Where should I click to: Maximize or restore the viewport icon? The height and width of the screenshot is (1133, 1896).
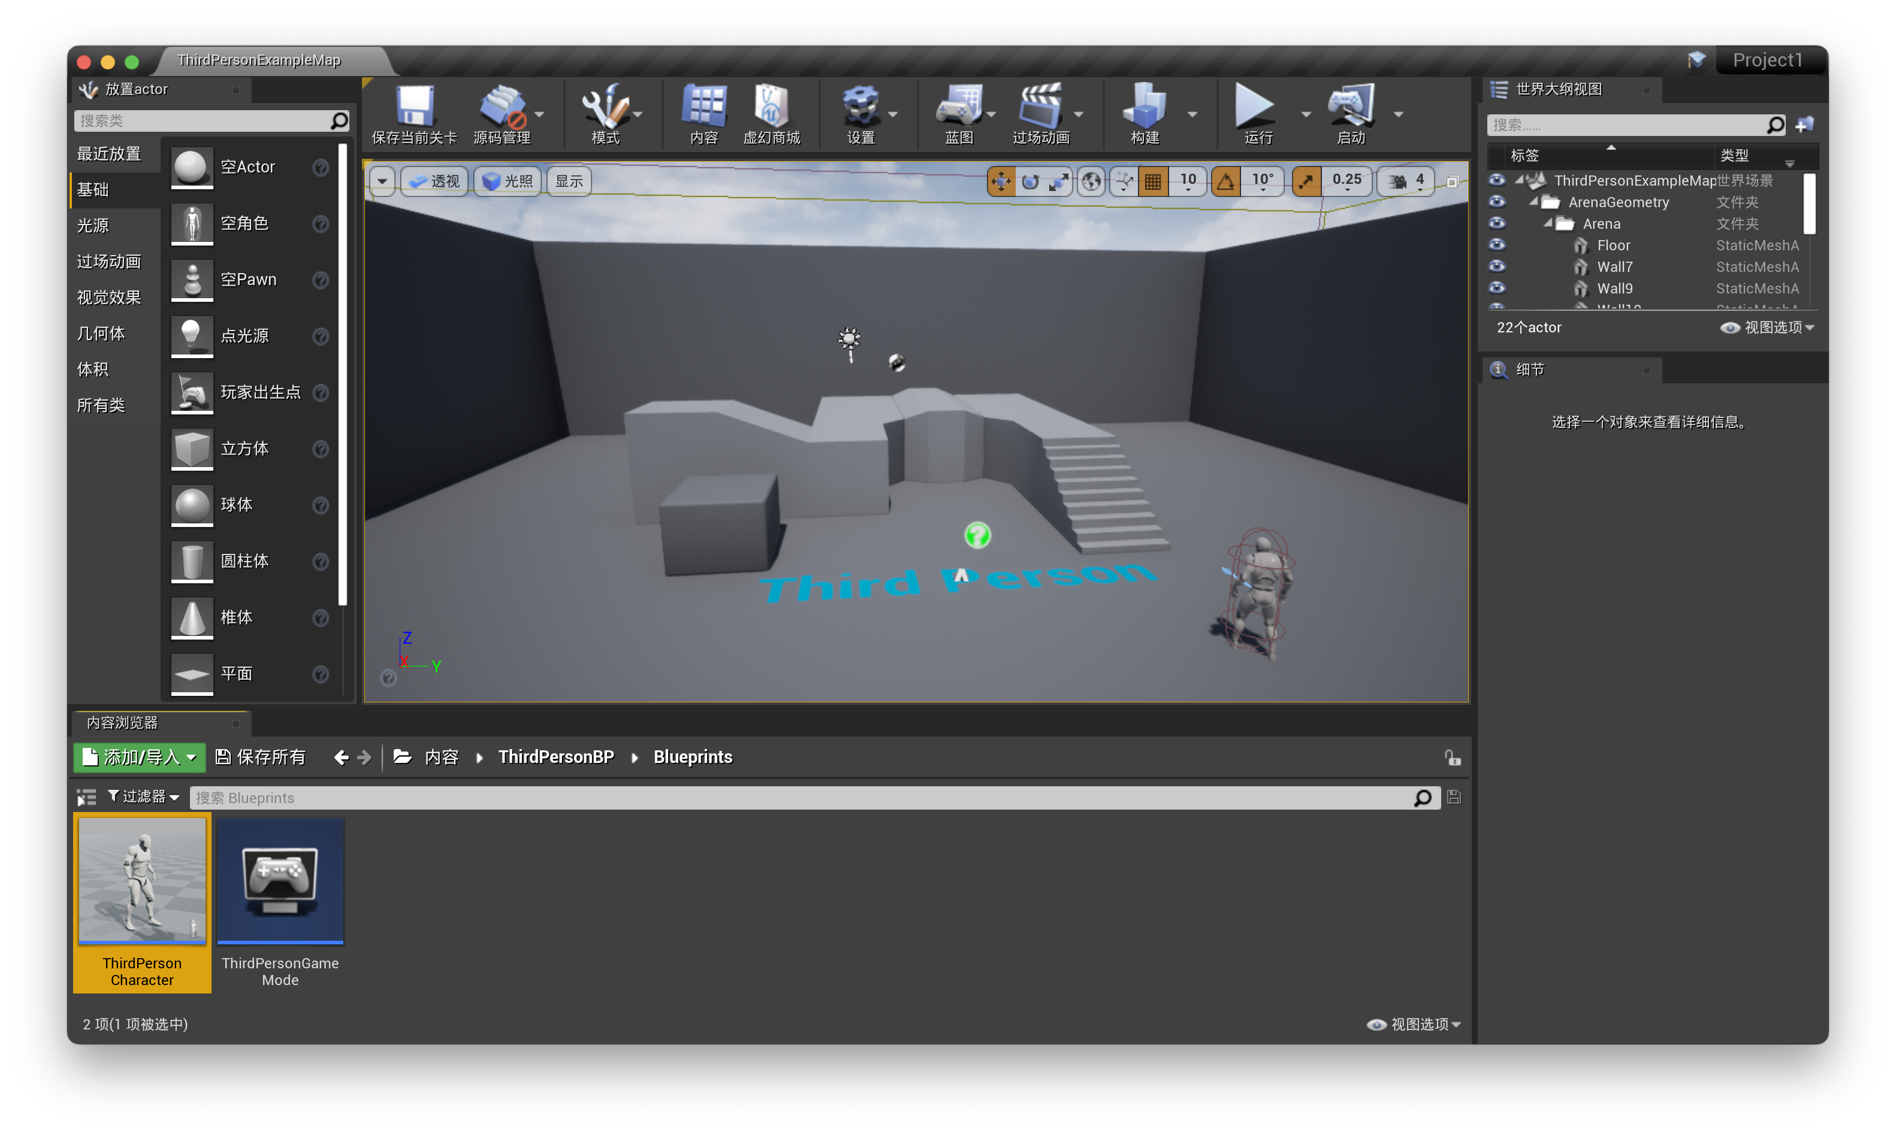[x=1452, y=181]
